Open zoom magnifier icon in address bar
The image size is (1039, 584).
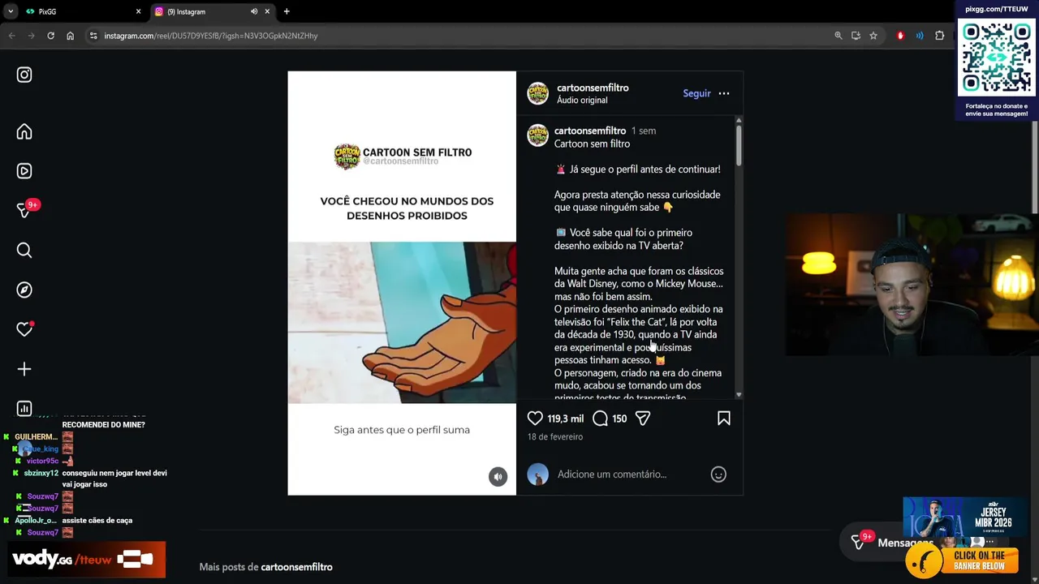[839, 36]
